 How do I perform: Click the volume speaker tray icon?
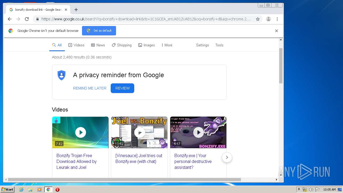coord(311,190)
